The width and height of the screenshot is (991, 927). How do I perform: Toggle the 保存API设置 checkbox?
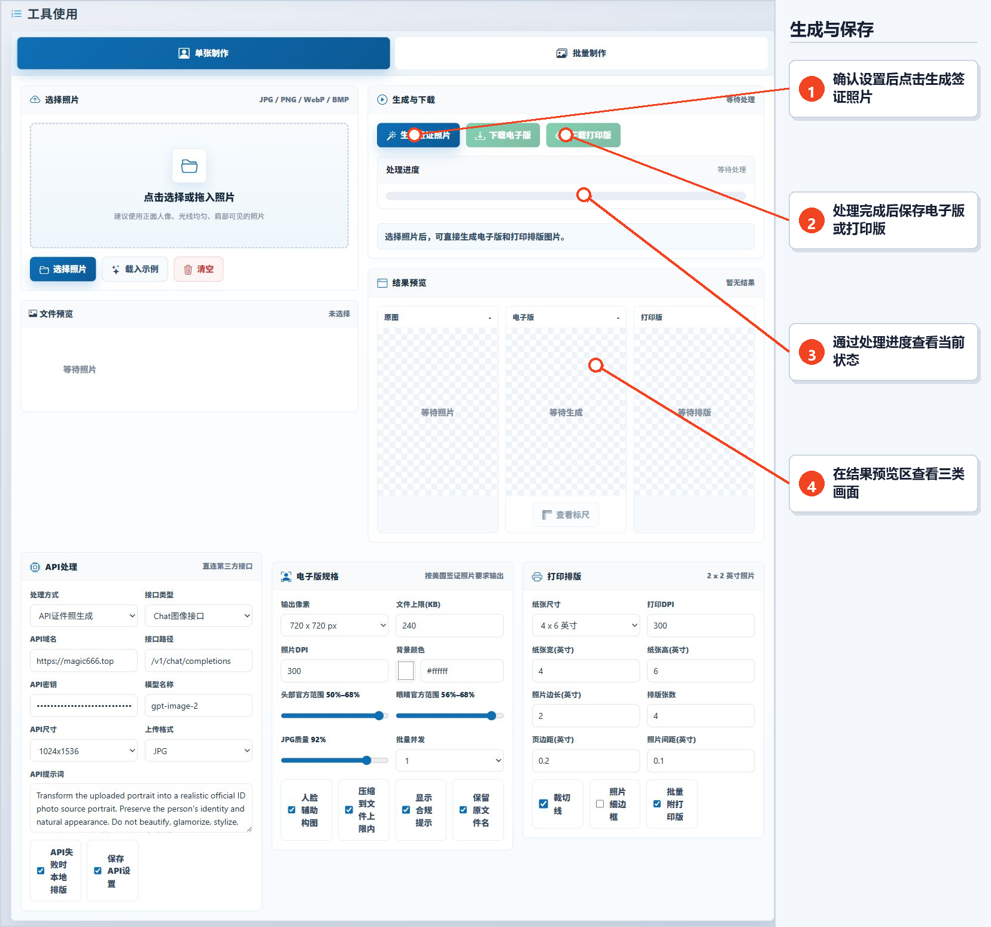point(98,871)
